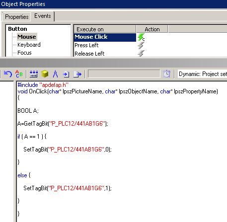Viewport: 227px width, 222px height.
Task: Click the ABC text replace icon
Action: (19, 74)
